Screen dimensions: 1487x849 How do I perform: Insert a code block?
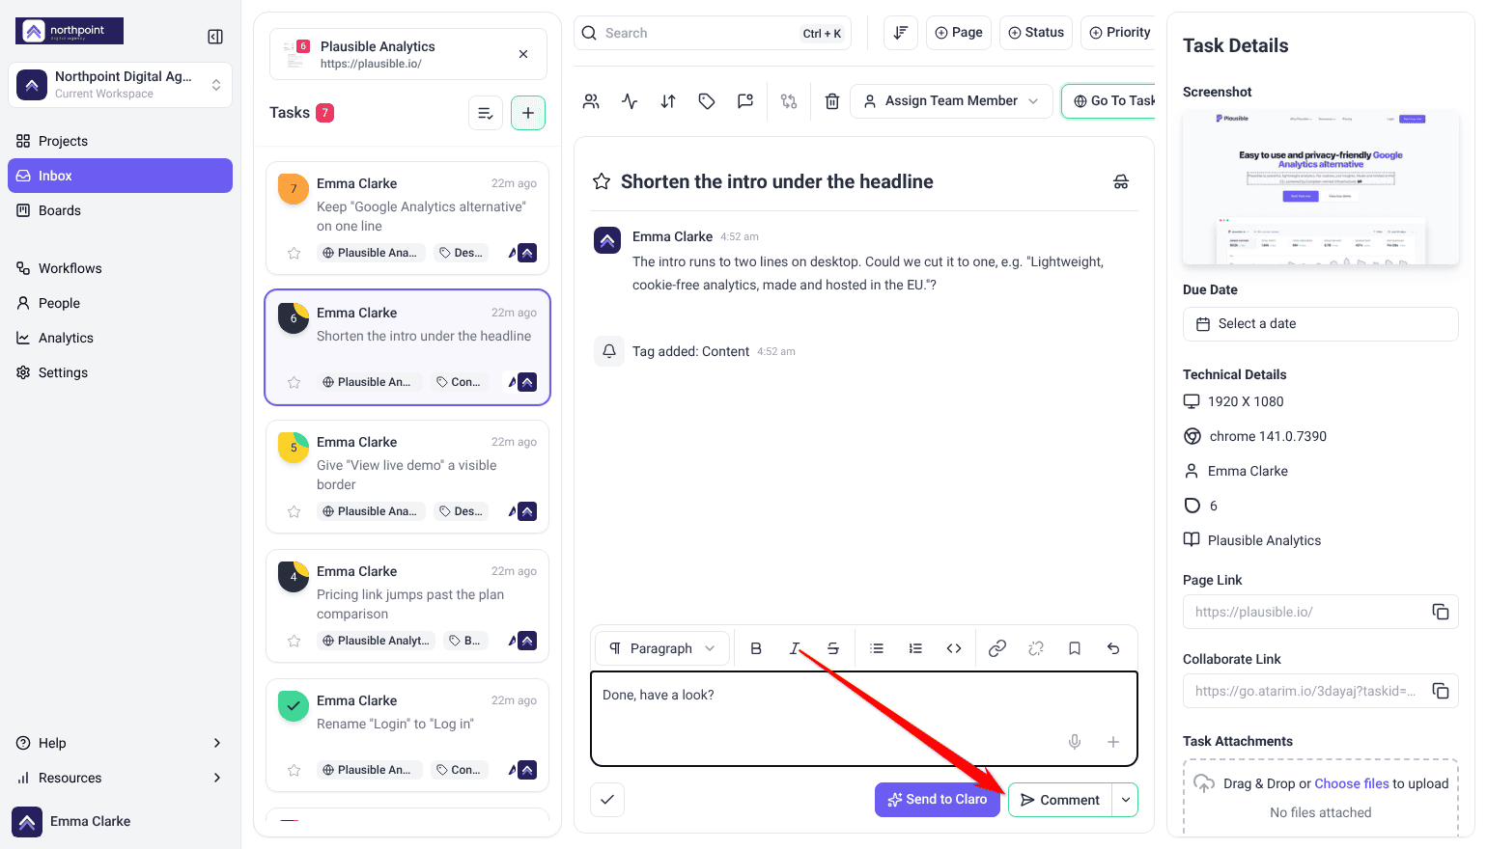[x=954, y=648]
